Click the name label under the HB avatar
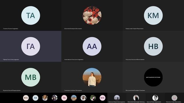Screen dimensions: 184x103 point(135,60)
